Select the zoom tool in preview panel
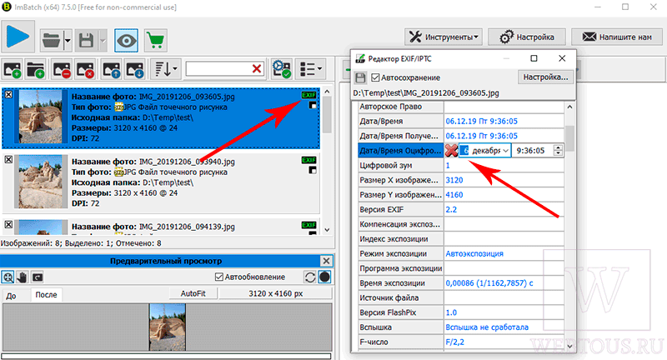The image size is (667, 360). click(x=8, y=277)
